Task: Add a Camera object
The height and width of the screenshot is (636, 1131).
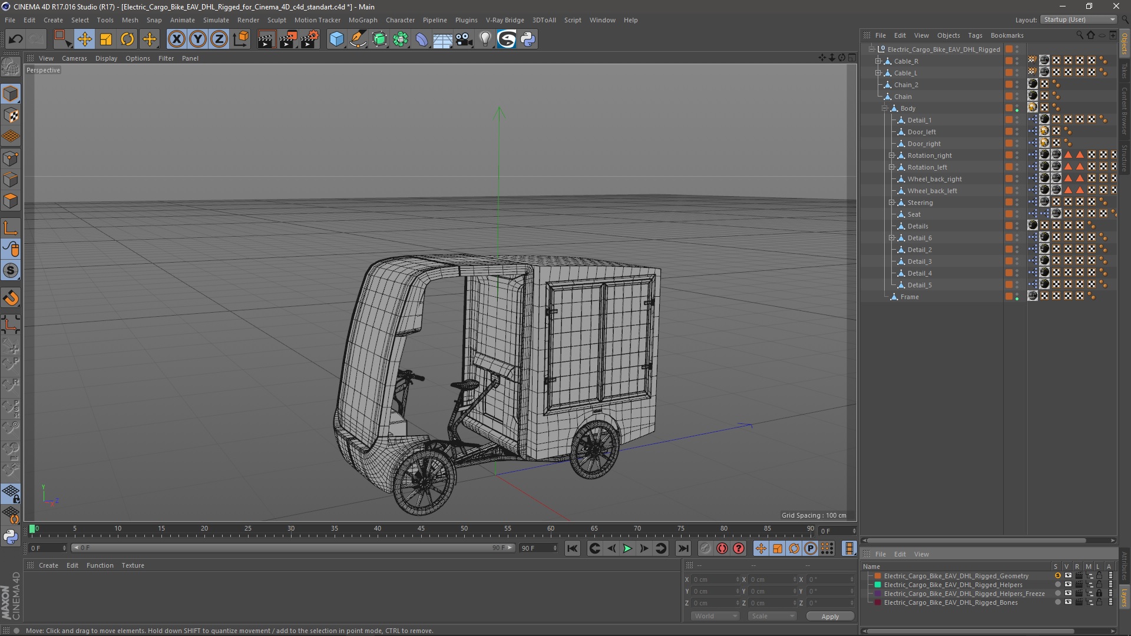Action: click(464, 39)
